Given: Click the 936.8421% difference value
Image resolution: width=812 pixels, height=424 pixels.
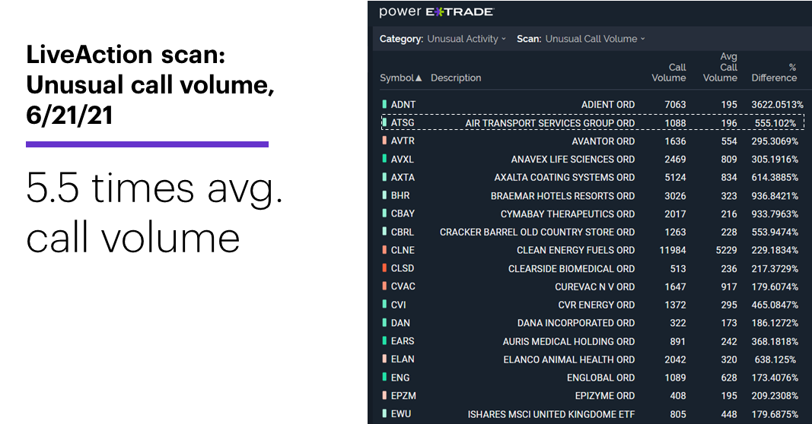Looking at the screenshot, I should click(775, 196).
